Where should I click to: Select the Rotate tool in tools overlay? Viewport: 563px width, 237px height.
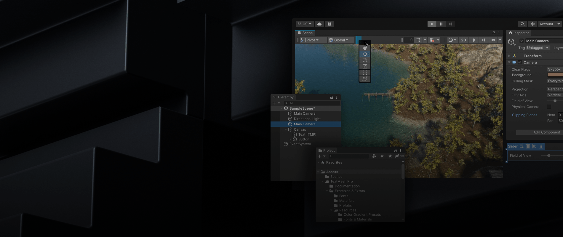(x=365, y=60)
